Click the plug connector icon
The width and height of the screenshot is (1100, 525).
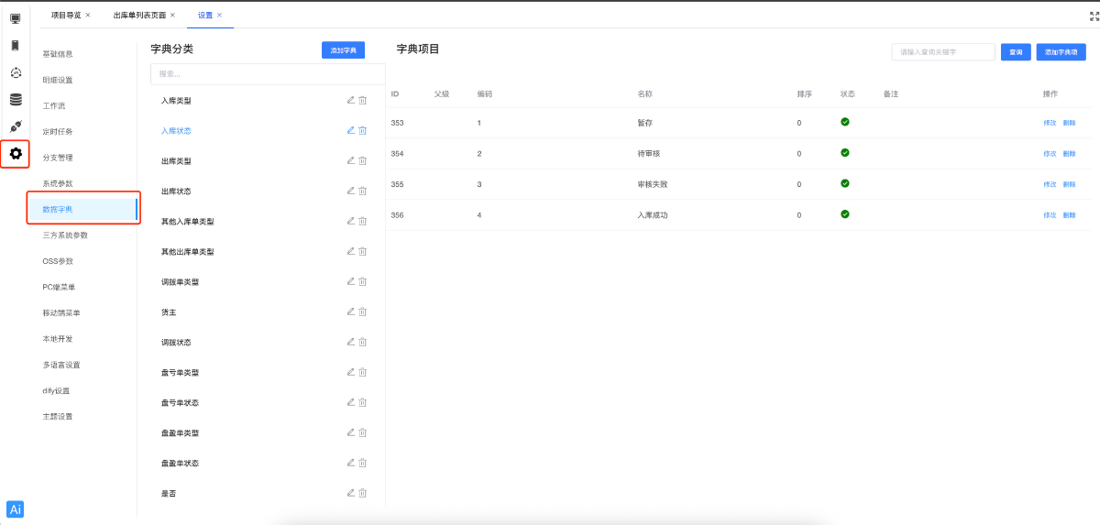pos(16,126)
